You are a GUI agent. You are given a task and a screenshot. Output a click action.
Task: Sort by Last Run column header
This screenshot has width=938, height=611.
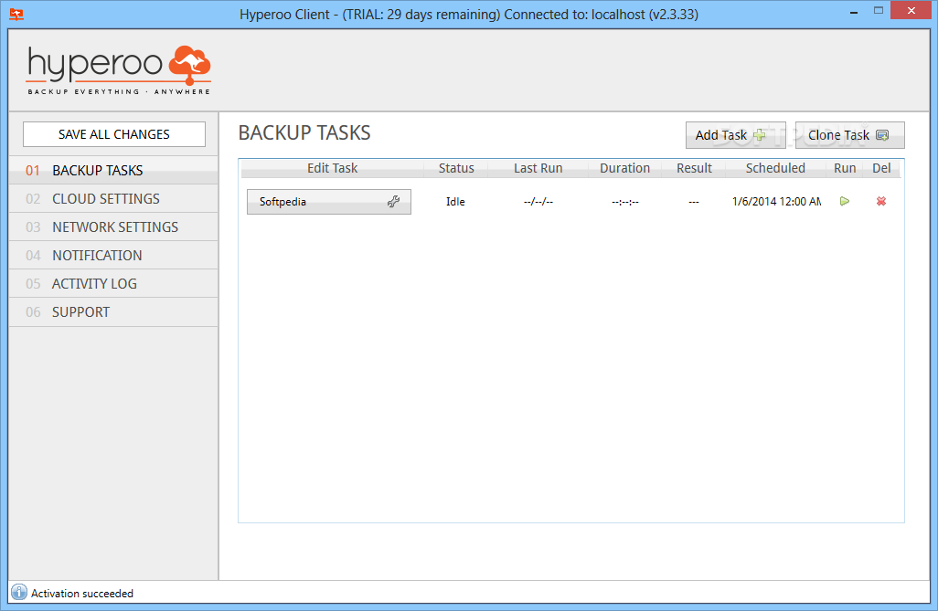(538, 169)
